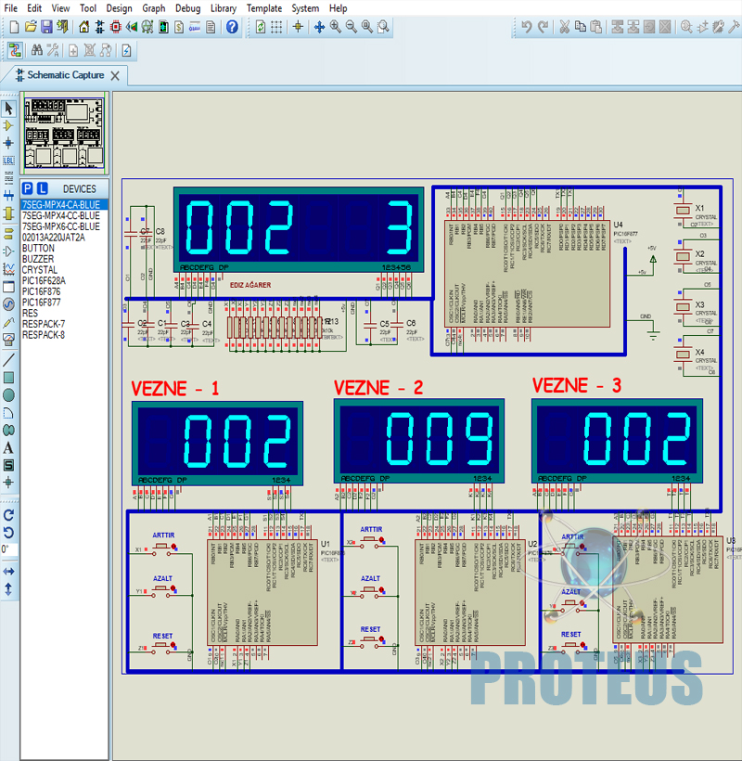Viewport: 742px width, 761px height.
Task: Select the Wire Label mode tool
Action: 8,161
